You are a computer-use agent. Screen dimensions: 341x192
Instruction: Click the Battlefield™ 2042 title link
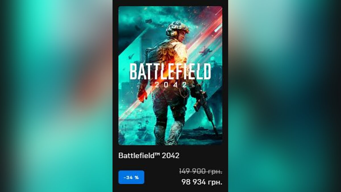[149, 156]
